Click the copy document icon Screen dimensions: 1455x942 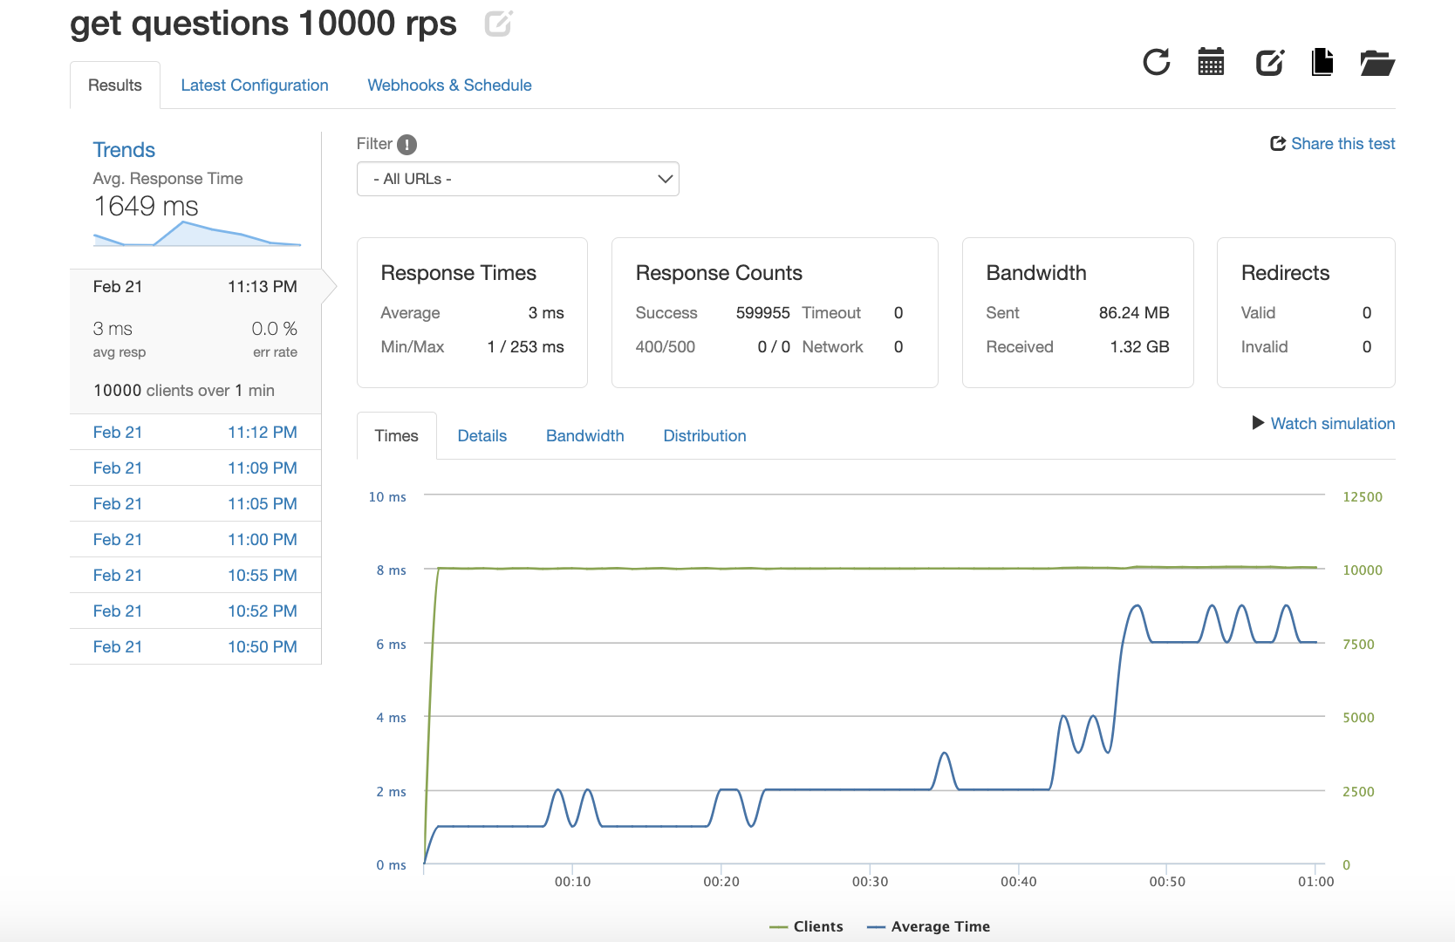(x=1322, y=62)
